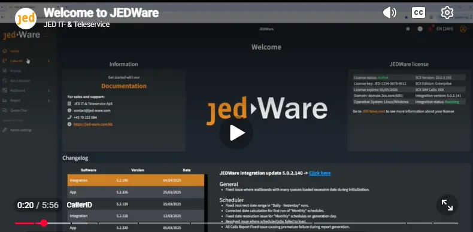Click the building icon beside JED IT-& Teleservice ApS
The width and height of the screenshot is (473, 232).
(69, 103)
